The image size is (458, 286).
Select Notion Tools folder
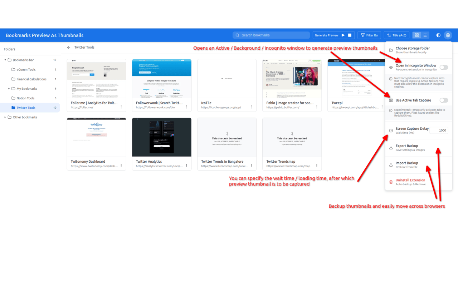[x=30, y=98]
